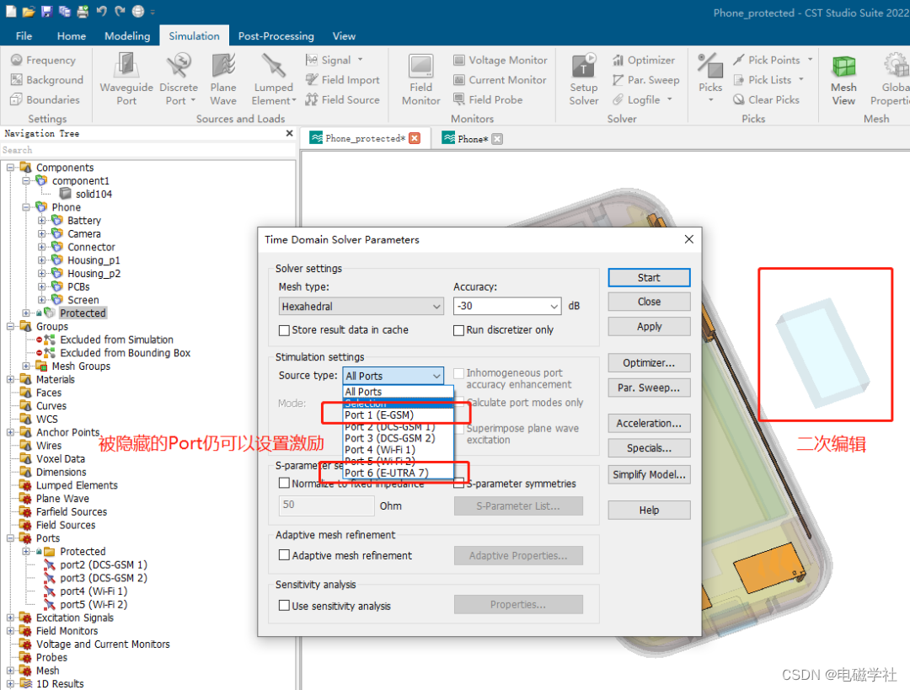Switch to the View ribbon tab
Screen dimensions: 910x690
pos(344,36)
